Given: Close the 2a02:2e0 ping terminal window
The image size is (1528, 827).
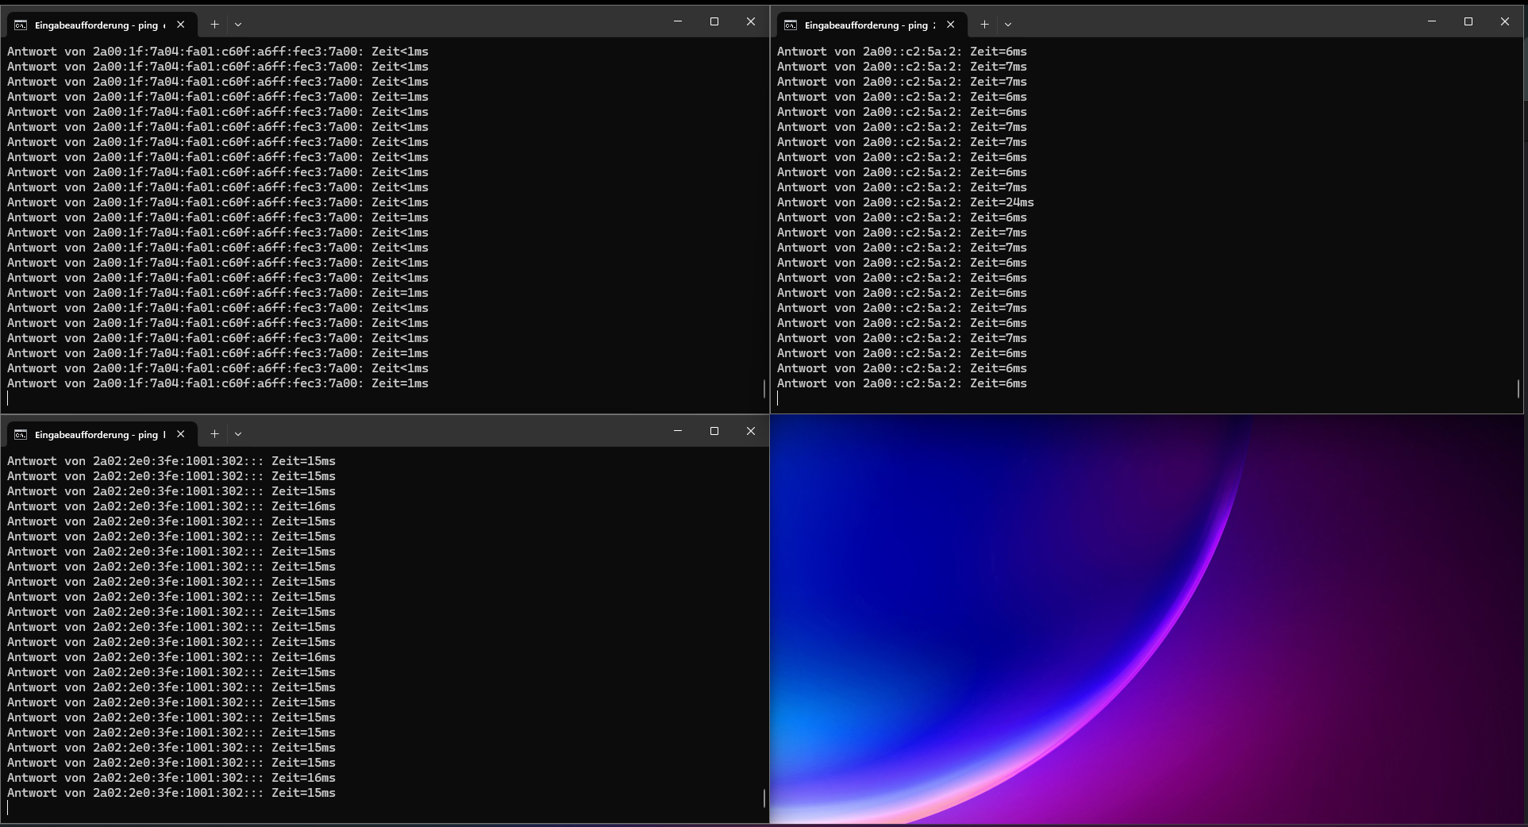Looking at the screenshot, I should point(751,431).
